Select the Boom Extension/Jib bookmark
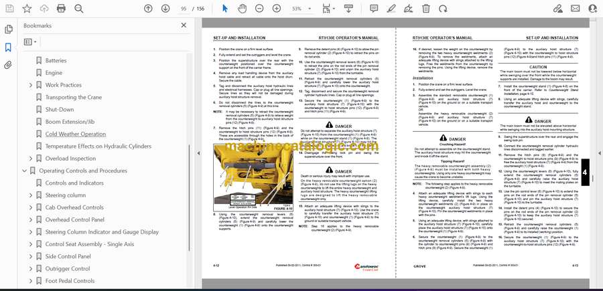The height and width of the screenshot is (291, 603). (x=70, y=122)
